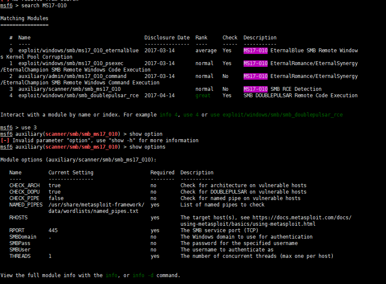Screen dimensions: 386x284
Task: Click auxiliary/admin/smb/ms17_010_command module name
Action: 72,76
